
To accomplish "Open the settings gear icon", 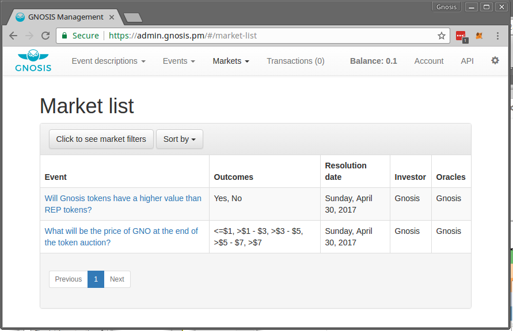I will 495,60.
